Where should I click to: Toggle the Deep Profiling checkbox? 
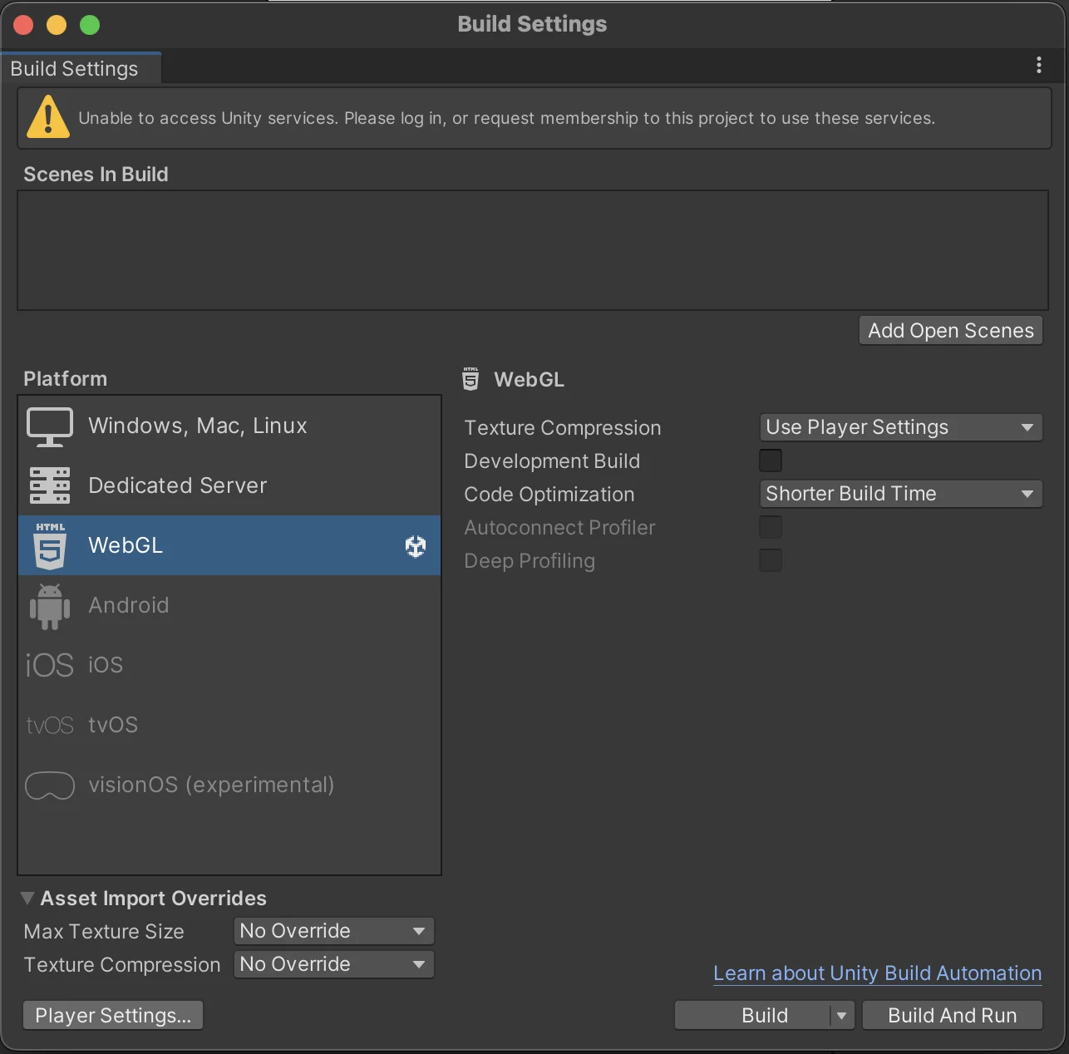(x=771, y=560)
